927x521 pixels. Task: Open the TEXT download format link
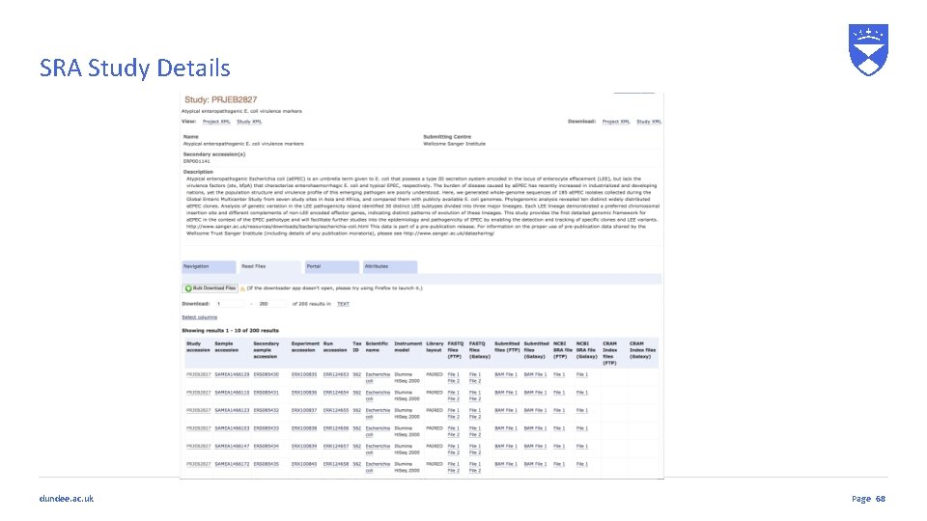(343, 304)
